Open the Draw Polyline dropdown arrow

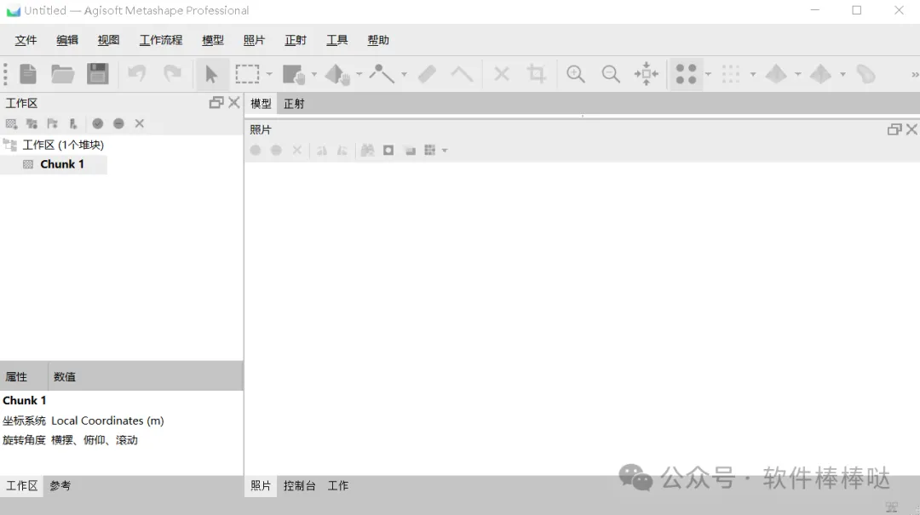pyautogui.click(x=405, y=75)
